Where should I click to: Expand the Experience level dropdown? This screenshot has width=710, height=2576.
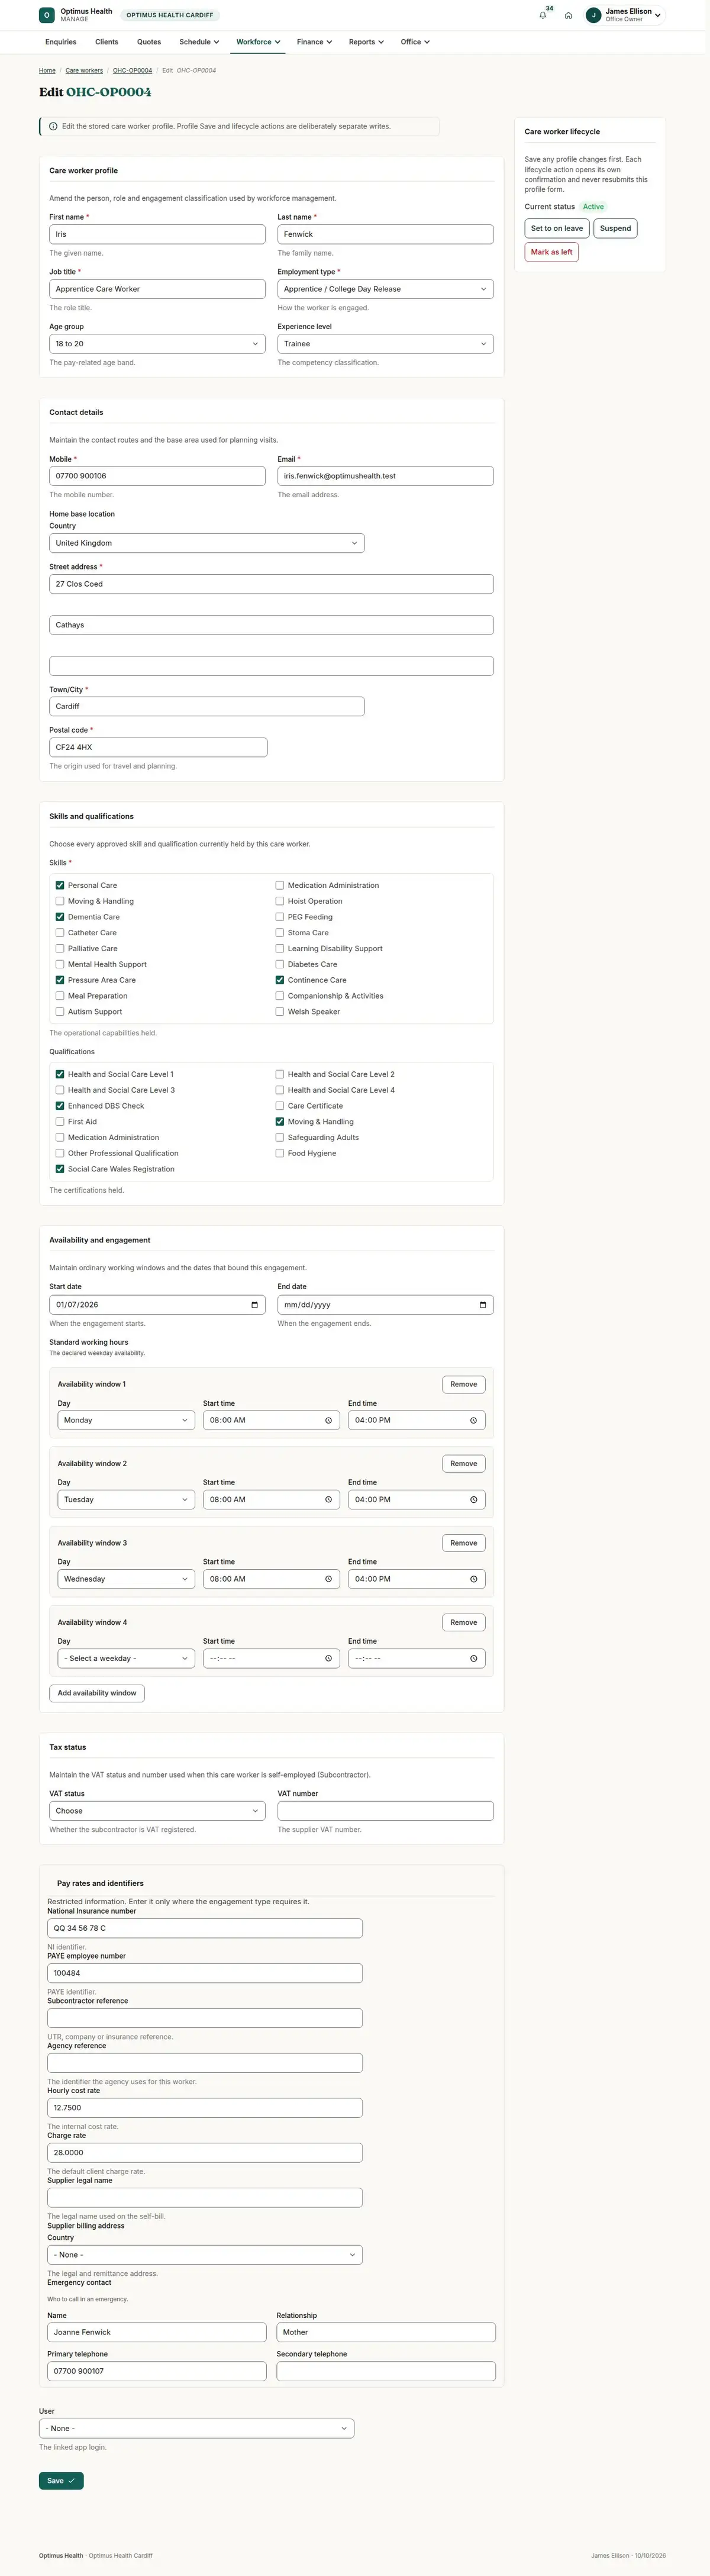coord(385,344)
